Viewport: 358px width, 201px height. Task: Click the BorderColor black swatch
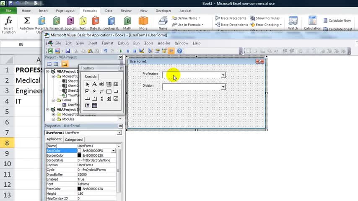coord(79,155)
